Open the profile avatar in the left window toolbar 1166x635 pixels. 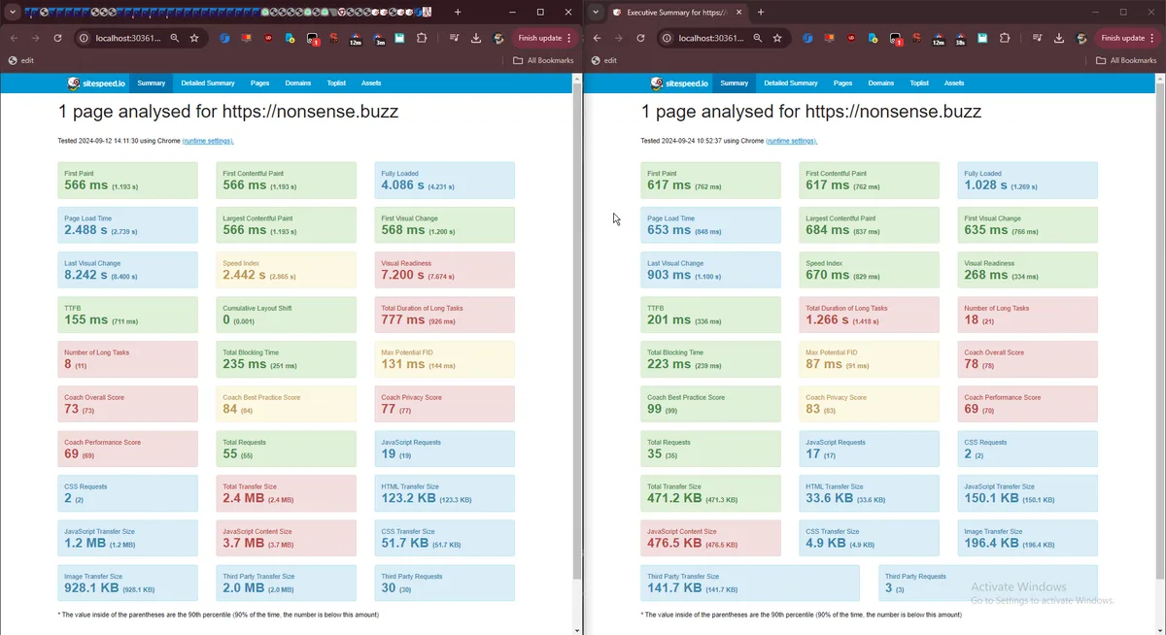498,38
